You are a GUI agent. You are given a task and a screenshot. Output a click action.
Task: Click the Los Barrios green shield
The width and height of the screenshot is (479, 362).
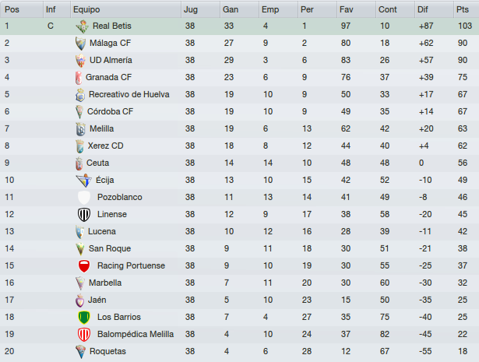[84, 317]
